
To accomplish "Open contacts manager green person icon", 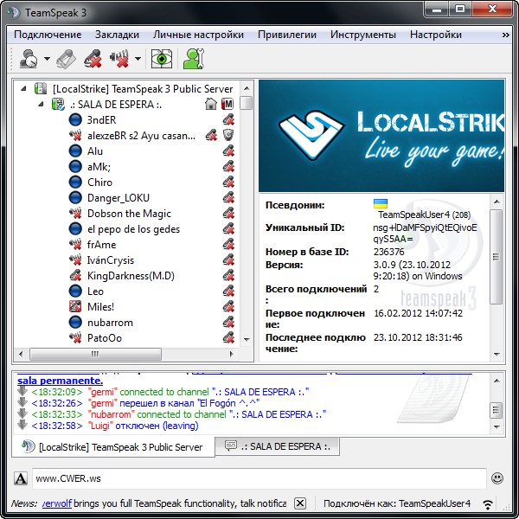I will (x=194, y=60).
